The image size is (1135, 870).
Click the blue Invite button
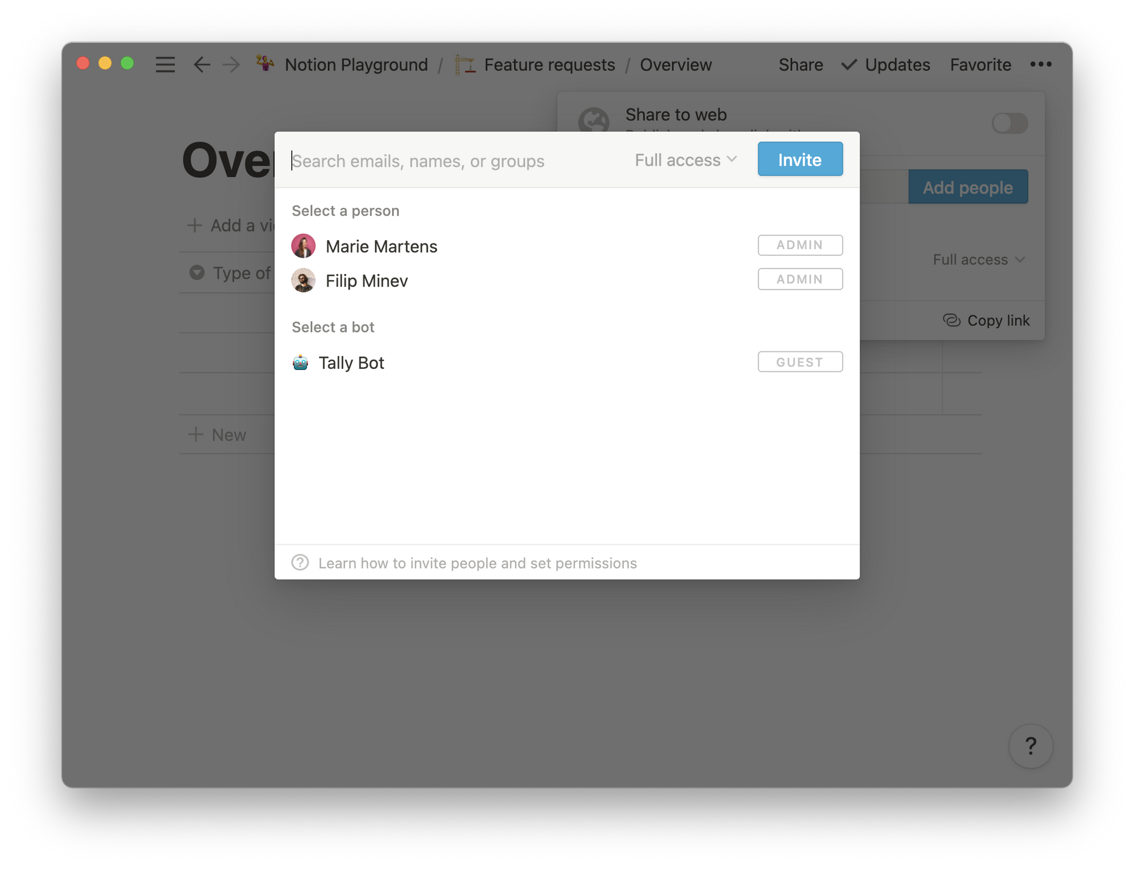800,159
